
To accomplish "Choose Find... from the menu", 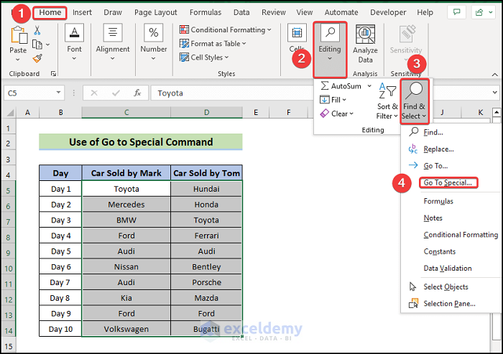I will (433, 132).
